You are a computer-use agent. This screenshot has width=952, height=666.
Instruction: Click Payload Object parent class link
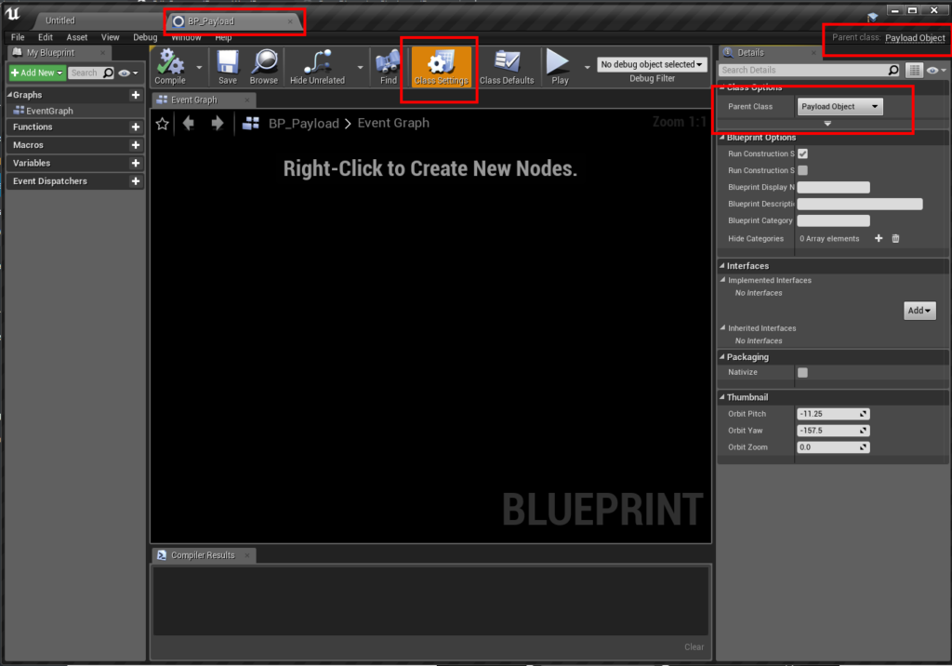[x=915, y=38]
